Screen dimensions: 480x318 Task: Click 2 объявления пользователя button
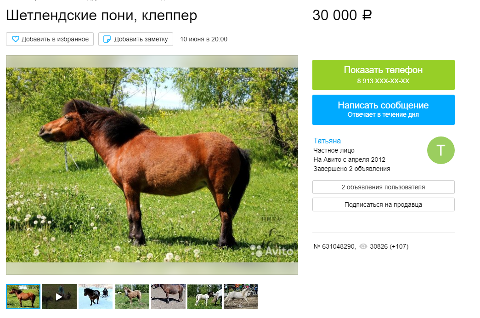(x=383, y=187)
